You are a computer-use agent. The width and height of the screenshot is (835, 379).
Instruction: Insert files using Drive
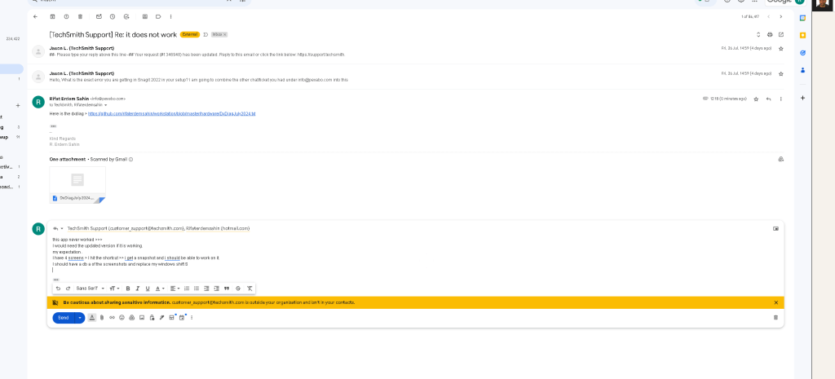click(131, 318)
